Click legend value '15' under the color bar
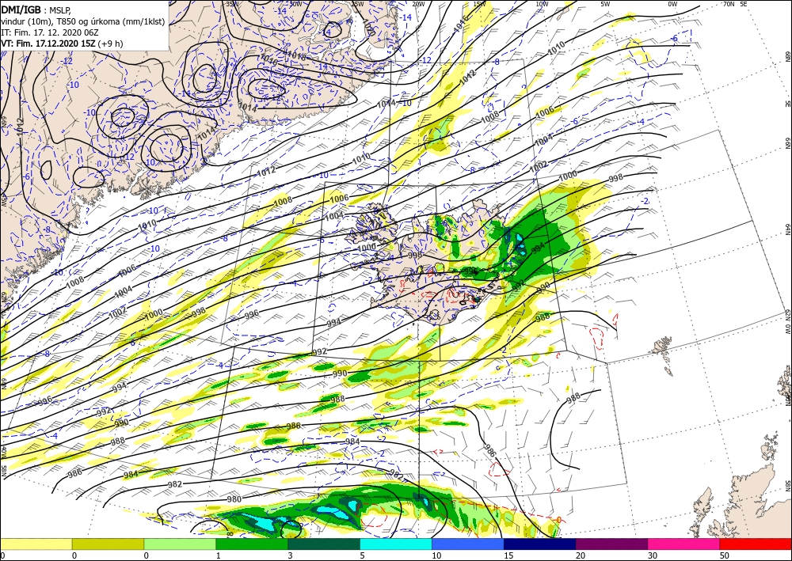The height and width of the screenshot is (561, 792). 508,556
